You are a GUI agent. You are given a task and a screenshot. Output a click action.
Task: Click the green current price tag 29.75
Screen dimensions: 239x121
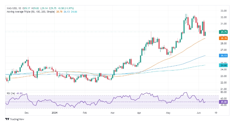click(223, 32)
